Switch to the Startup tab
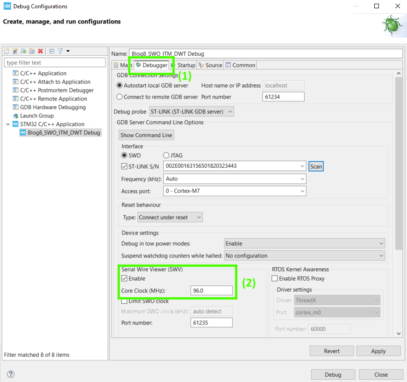The image size is (407, 382). pos(183,65)
